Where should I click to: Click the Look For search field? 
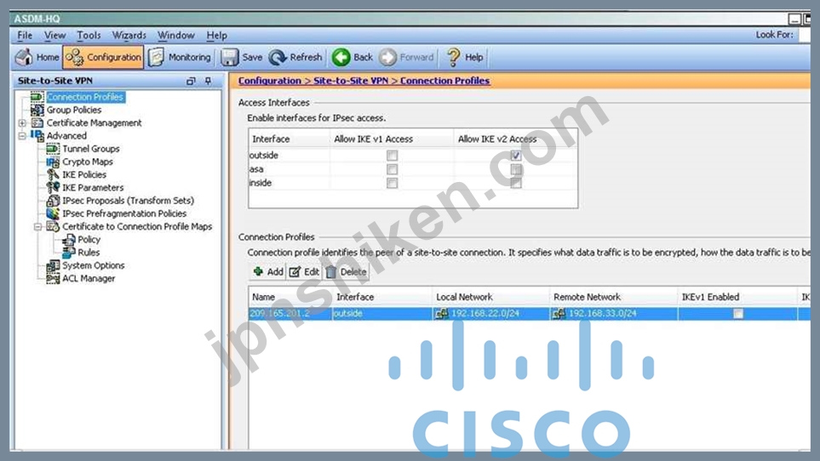(x=805, y=35)
